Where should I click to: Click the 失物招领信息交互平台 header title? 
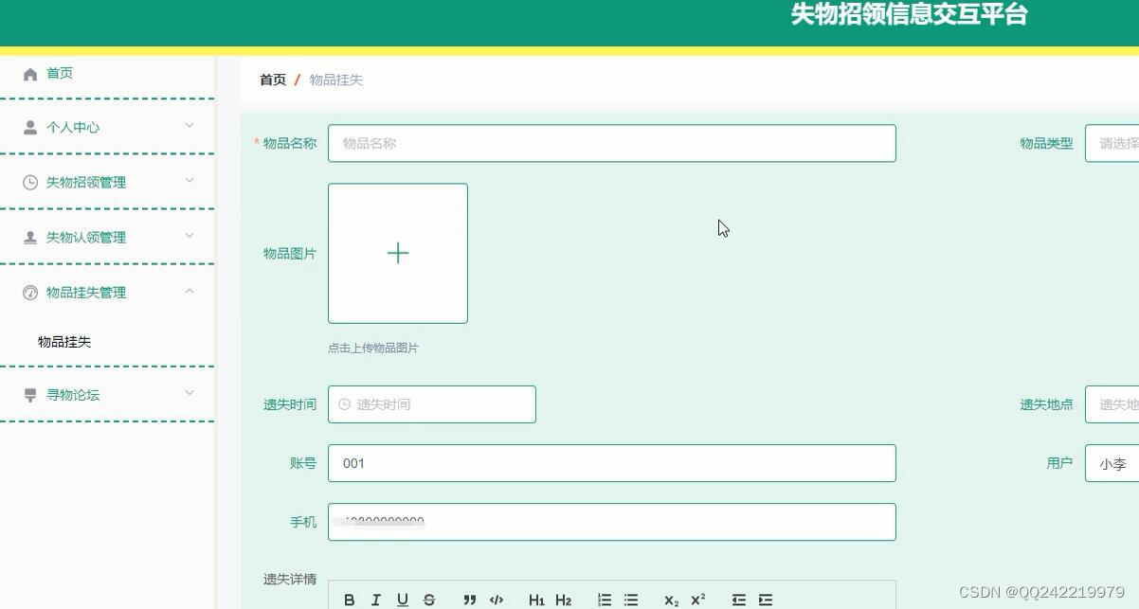click(x=910, y=14)
